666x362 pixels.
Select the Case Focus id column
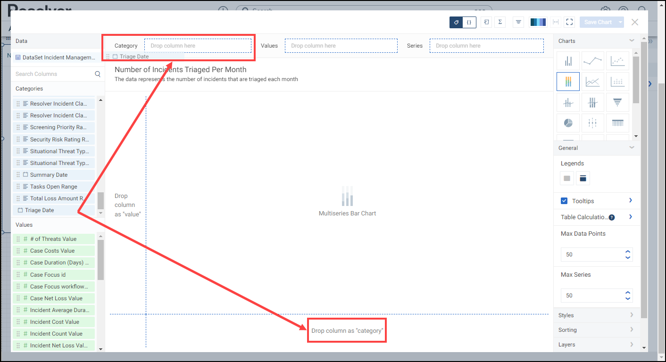(54, 274)
